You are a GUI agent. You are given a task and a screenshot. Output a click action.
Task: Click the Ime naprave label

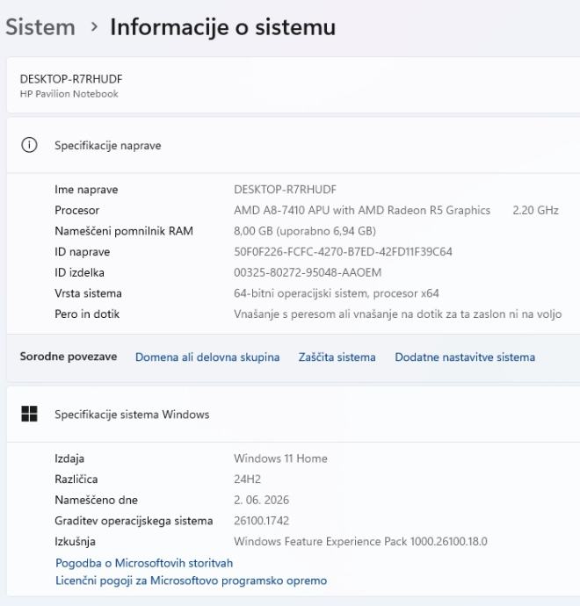tap(86, 190)
